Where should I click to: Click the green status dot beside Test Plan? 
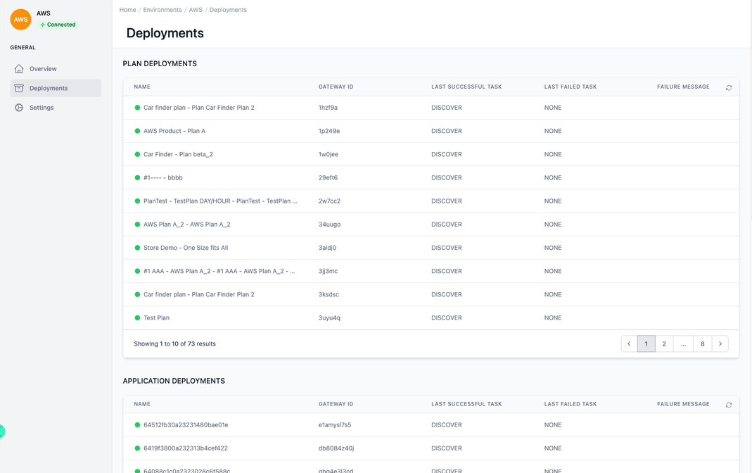pos(136,317)
